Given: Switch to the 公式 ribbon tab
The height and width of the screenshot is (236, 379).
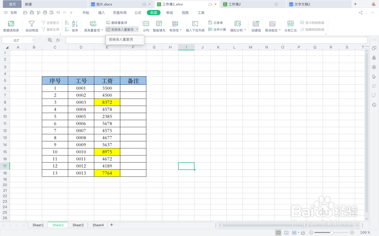Looking at the screenshot, I should click(138, 12).
